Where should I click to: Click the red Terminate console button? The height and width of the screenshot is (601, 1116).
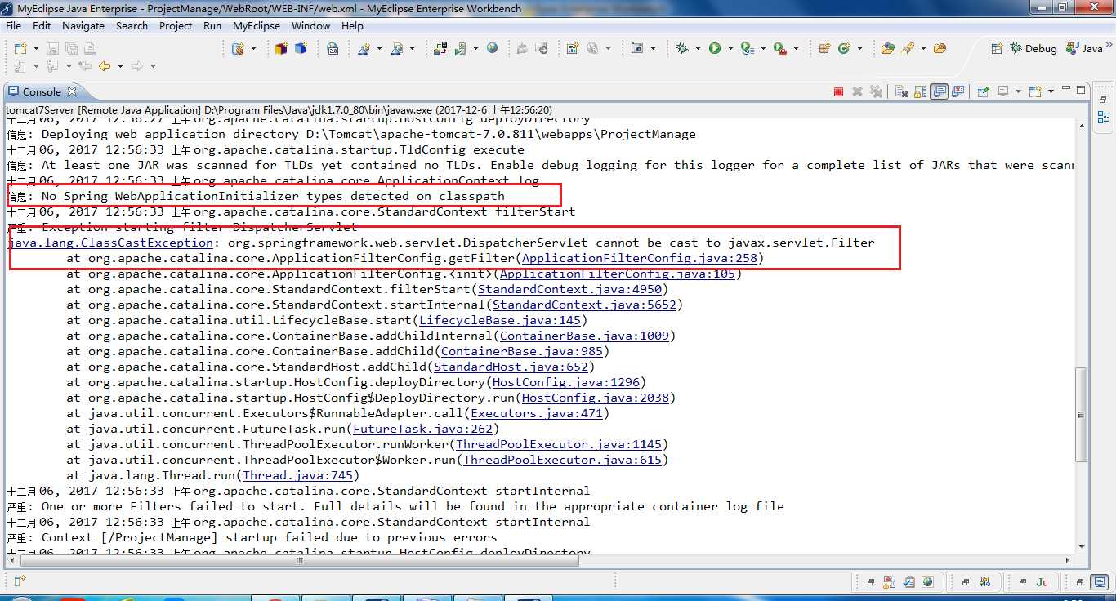click(x=838, y=91)
